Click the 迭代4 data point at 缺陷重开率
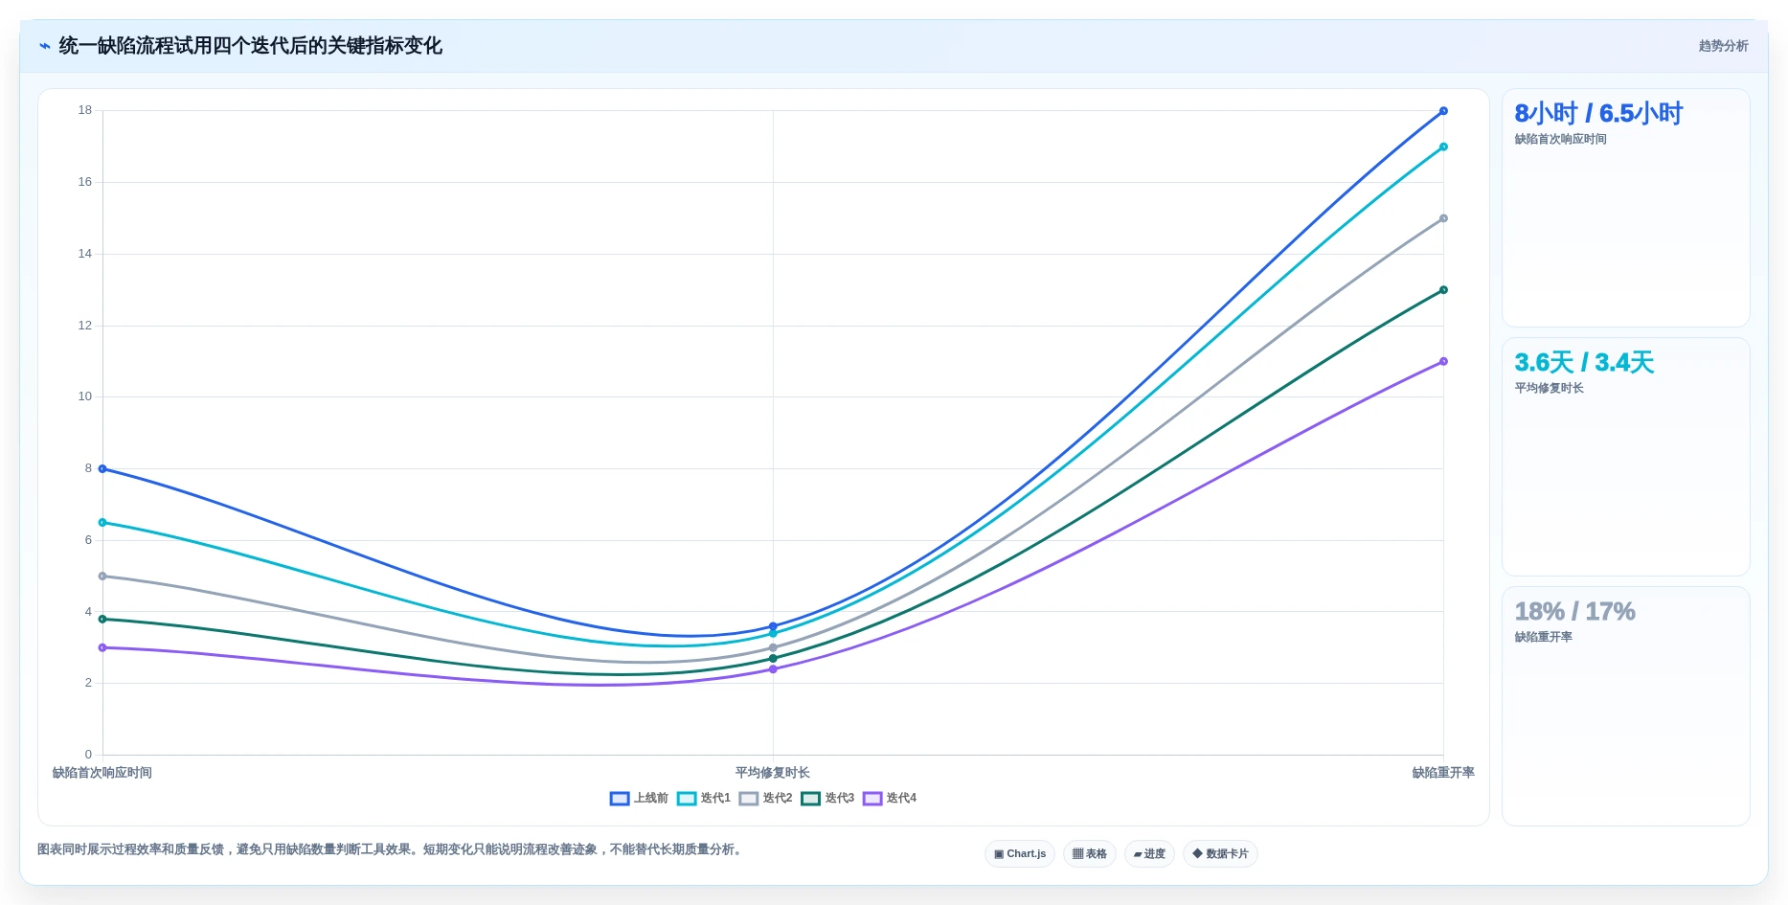The image size is (1788, 905). point(1443,362)
